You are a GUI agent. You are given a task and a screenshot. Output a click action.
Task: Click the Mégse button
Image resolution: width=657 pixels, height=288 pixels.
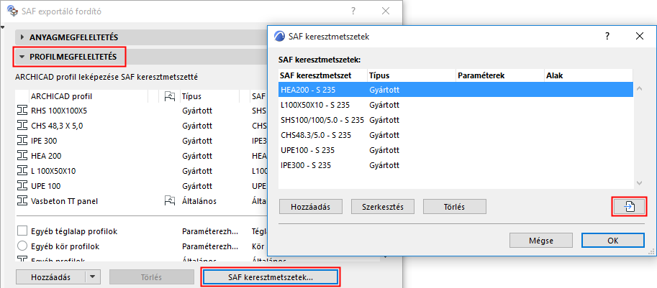coord(541,241)
